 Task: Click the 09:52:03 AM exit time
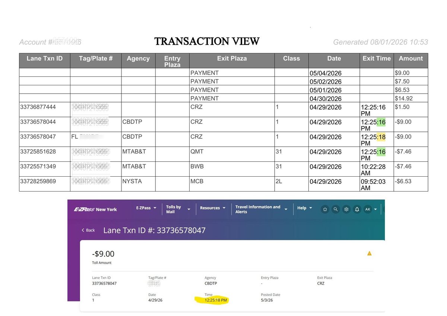click(x=373, y=184)
